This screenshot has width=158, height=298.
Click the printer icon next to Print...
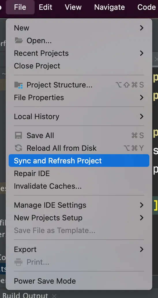pyautogui.click(x=18, y=262)
